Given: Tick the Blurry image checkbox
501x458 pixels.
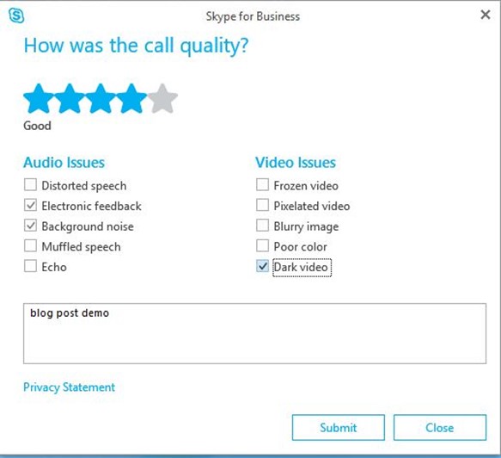Looking at the screenshot, I should coord(262,226).
